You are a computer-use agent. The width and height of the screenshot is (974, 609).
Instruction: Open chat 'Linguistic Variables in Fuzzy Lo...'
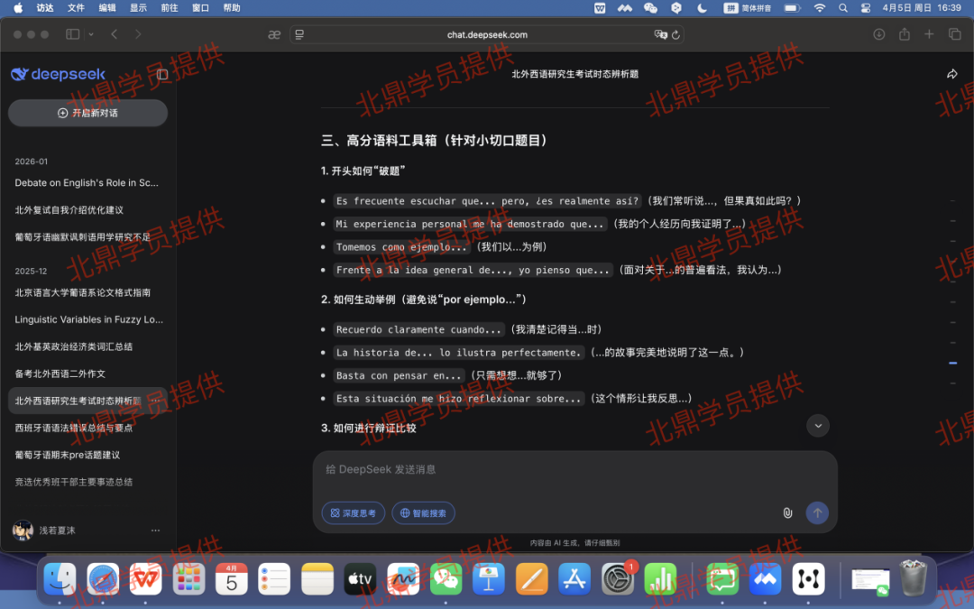point(87,319)
